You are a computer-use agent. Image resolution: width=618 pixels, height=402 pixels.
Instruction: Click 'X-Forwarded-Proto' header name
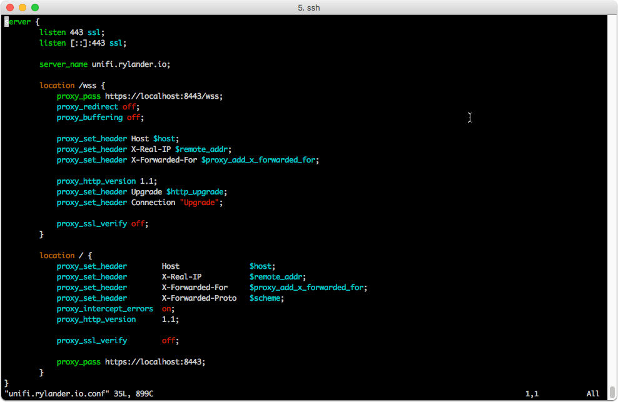pyautogui.click(x=199, y=298)
